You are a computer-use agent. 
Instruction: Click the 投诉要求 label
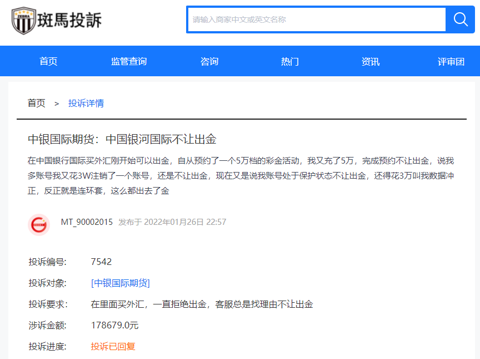(48, 304)
